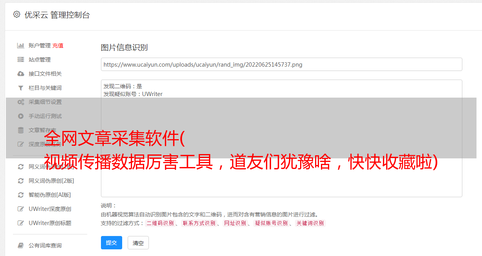Click the bar chart icon next to 账户管理
This screenshot has width=482, height=256.
click(x=21, y=45)
